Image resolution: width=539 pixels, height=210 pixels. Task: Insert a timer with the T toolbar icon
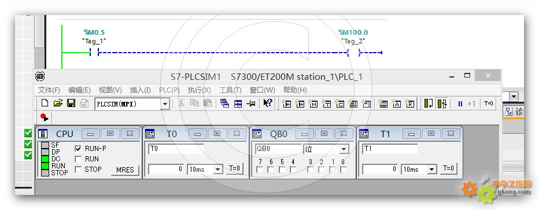click(x=326, y=104)
